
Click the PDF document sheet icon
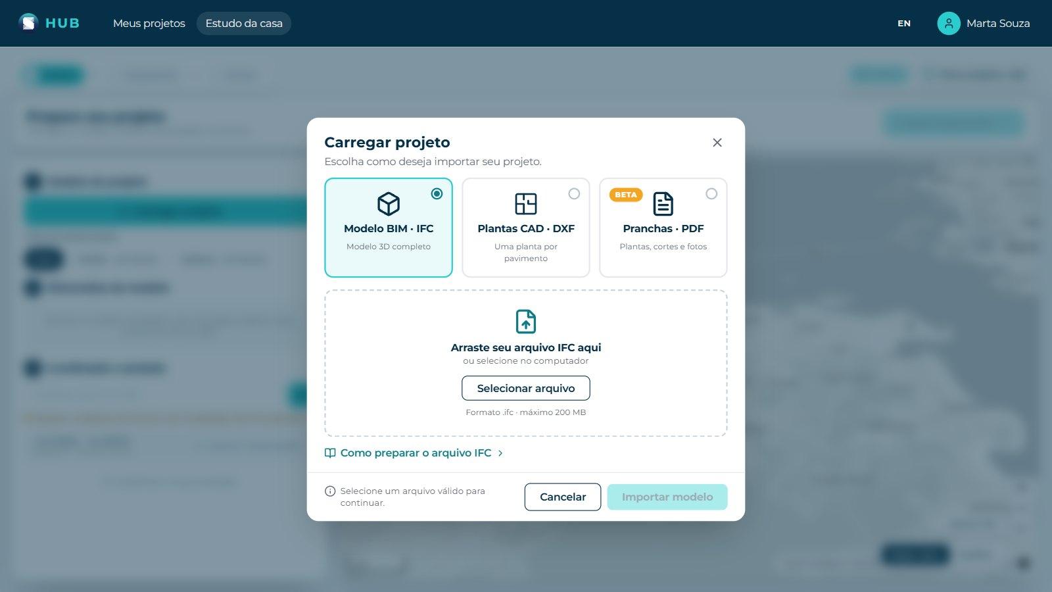tap(663, 204)
